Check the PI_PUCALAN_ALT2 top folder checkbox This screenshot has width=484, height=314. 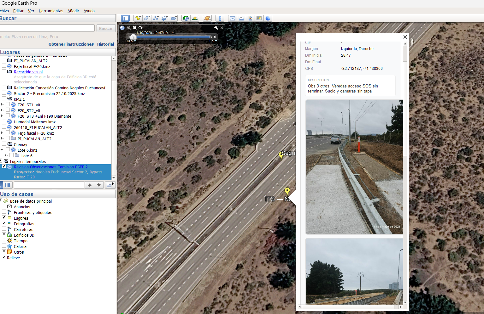coord(4,60)
